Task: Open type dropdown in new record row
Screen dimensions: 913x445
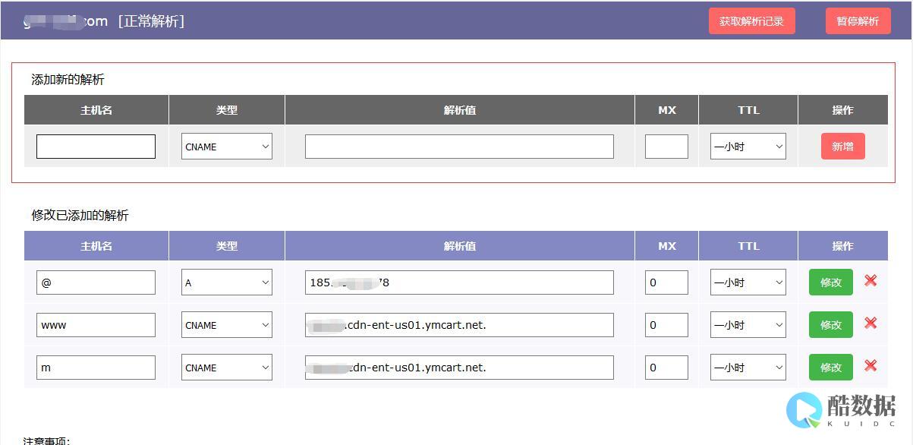Action: tap(227, 147)
